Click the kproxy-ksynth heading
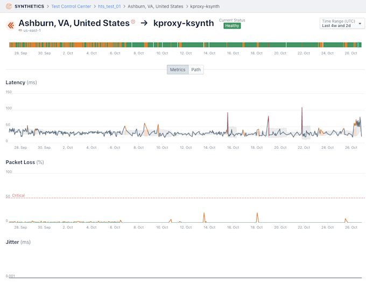 184,23
